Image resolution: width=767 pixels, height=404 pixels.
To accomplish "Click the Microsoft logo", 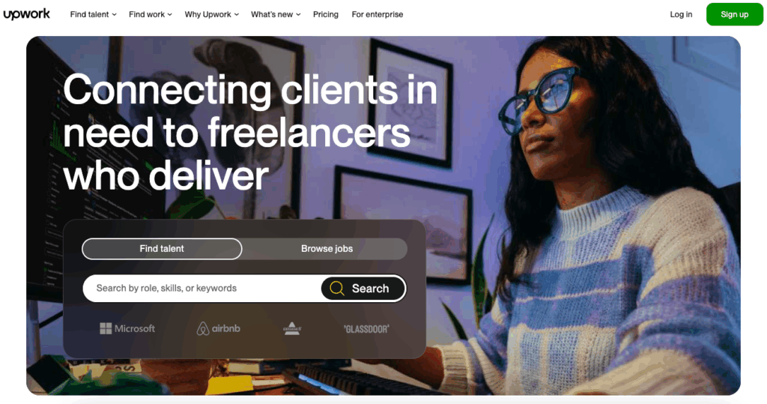I will [x=127, y=328].
